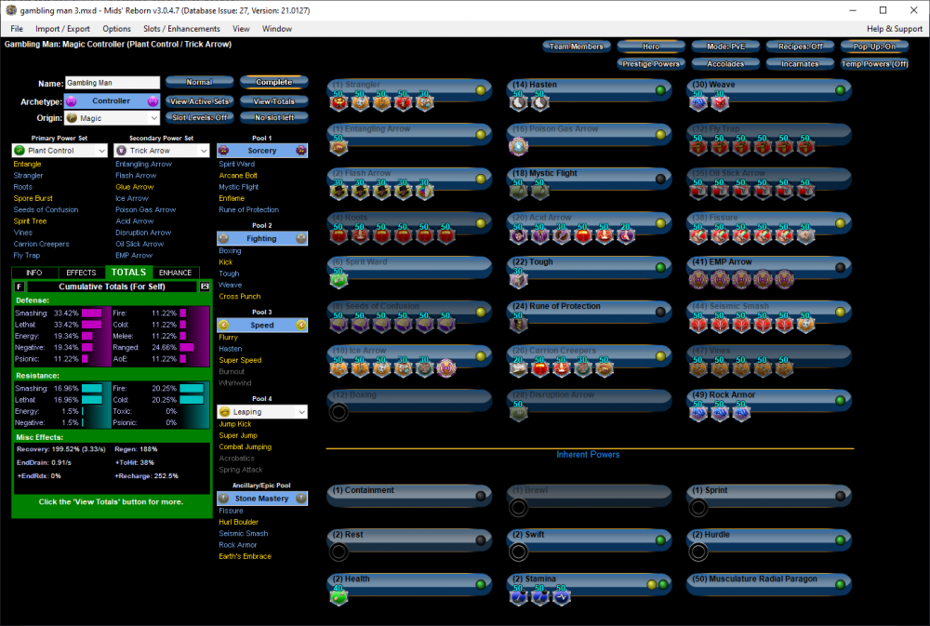This screenshot has height=626, width=930.
Task: Click the first enhancement slot under EMP Arrow
Action: (697, 279)
